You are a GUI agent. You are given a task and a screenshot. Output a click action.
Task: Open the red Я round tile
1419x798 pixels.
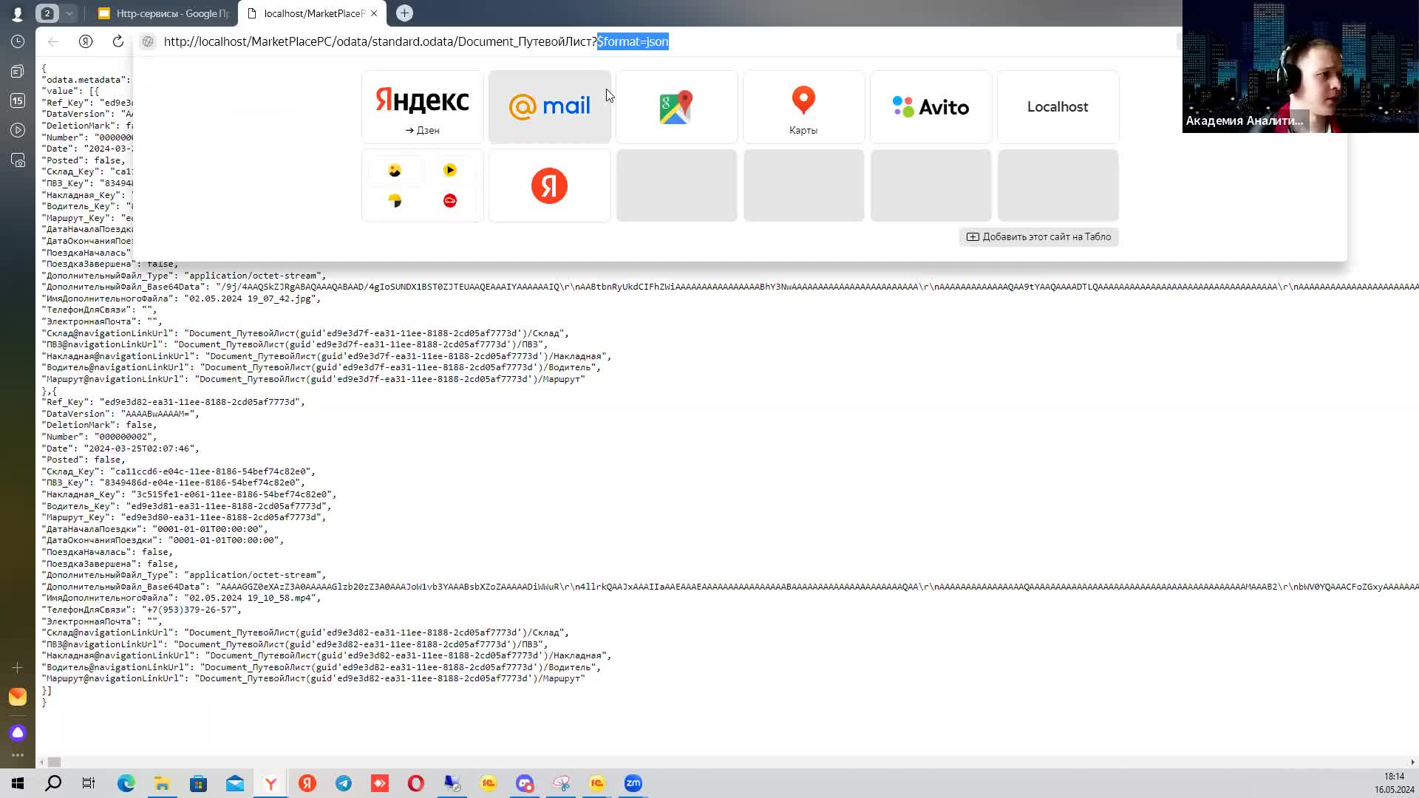550,185
